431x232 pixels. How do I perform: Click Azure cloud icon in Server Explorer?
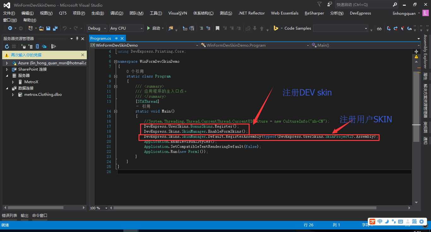[x=44, y=46]
